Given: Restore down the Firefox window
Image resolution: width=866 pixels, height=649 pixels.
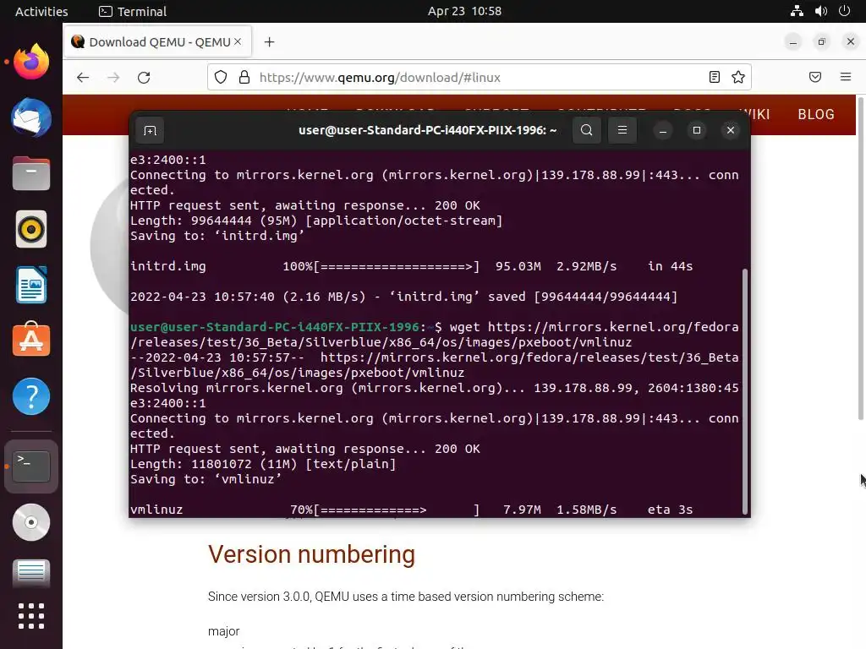Looking at the screenshot, I should pyautogui.click(x=822, y=42).
